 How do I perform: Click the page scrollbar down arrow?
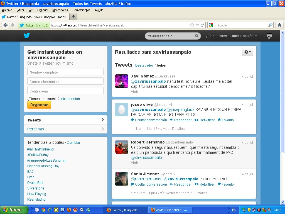tap(283, 202)
